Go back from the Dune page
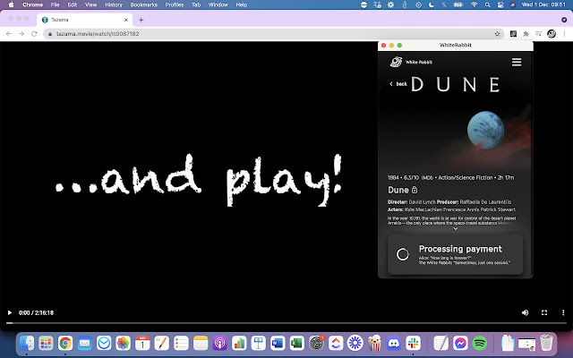This screenshot has height=358, width=573. [x=398, y=84]
